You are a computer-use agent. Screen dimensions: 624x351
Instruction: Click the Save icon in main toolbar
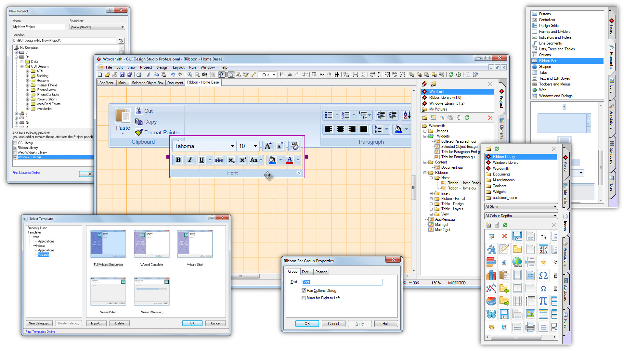(x=122, y=75)
